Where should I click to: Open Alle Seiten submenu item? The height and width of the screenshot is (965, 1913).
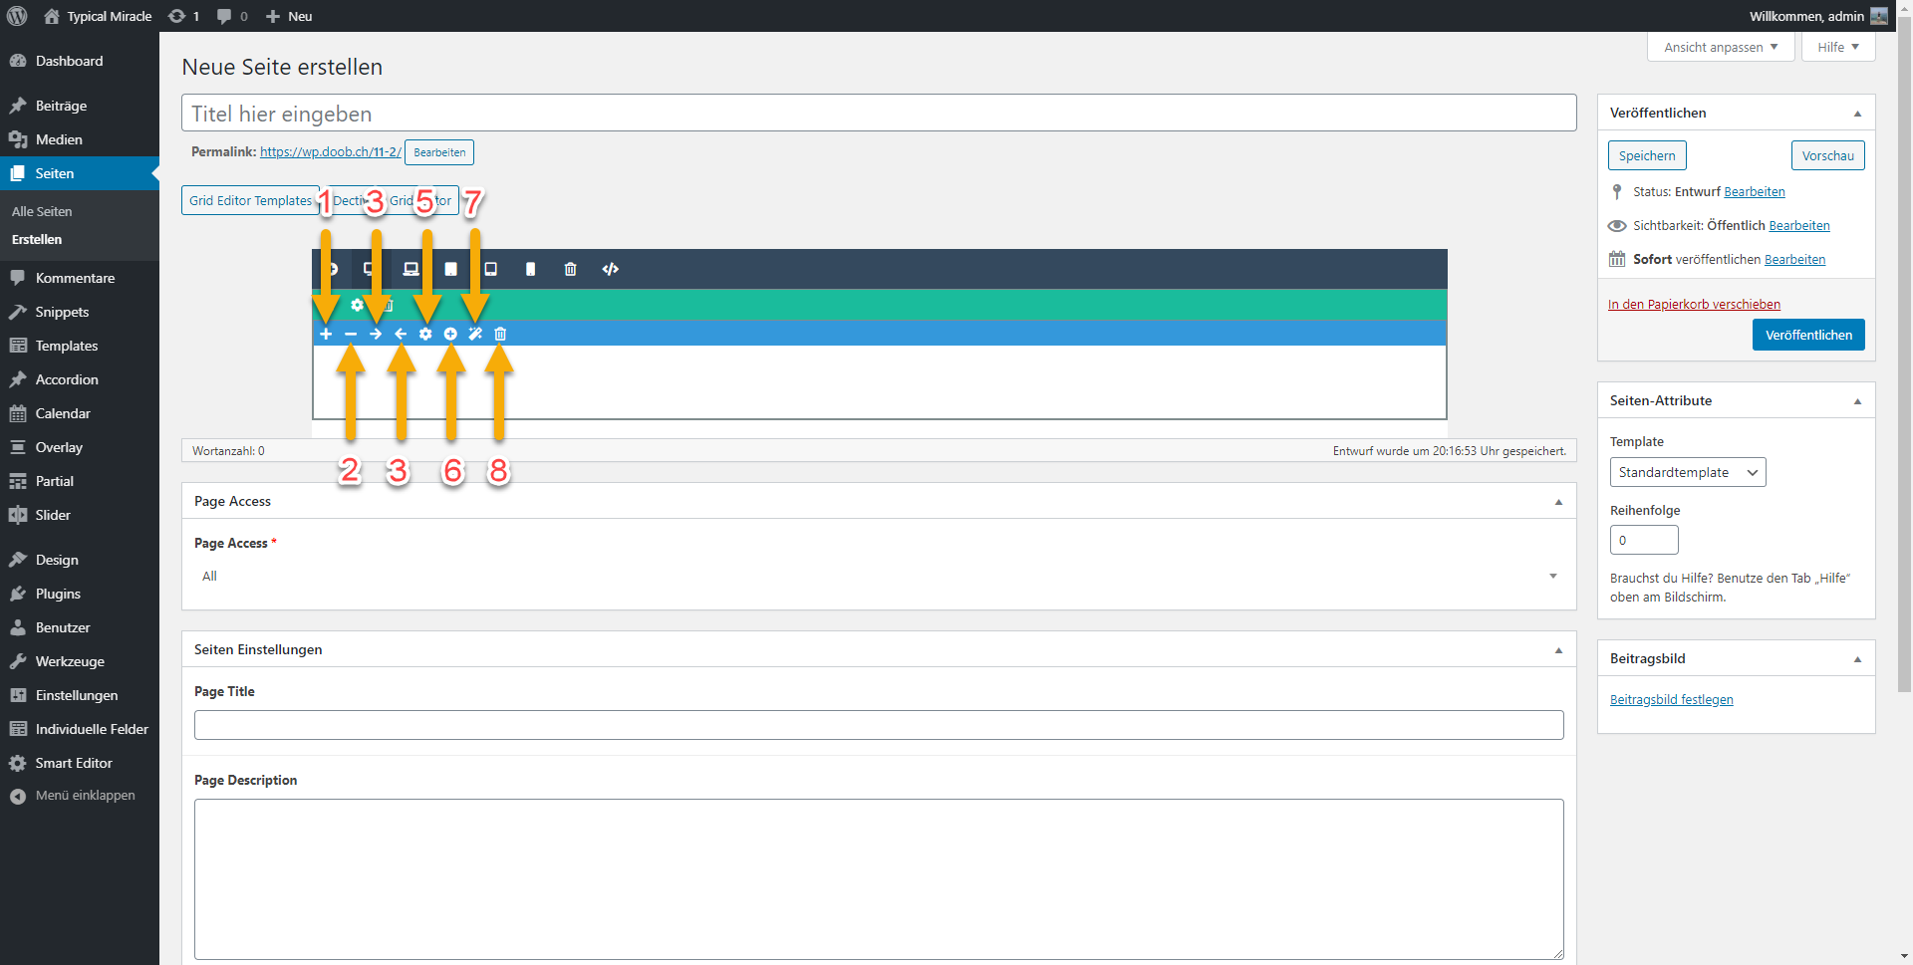(x=42, y=211)
